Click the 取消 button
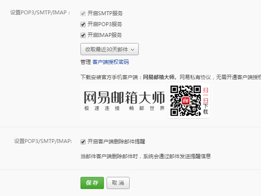The image size is (261, 196). click(x=118, y=183)
